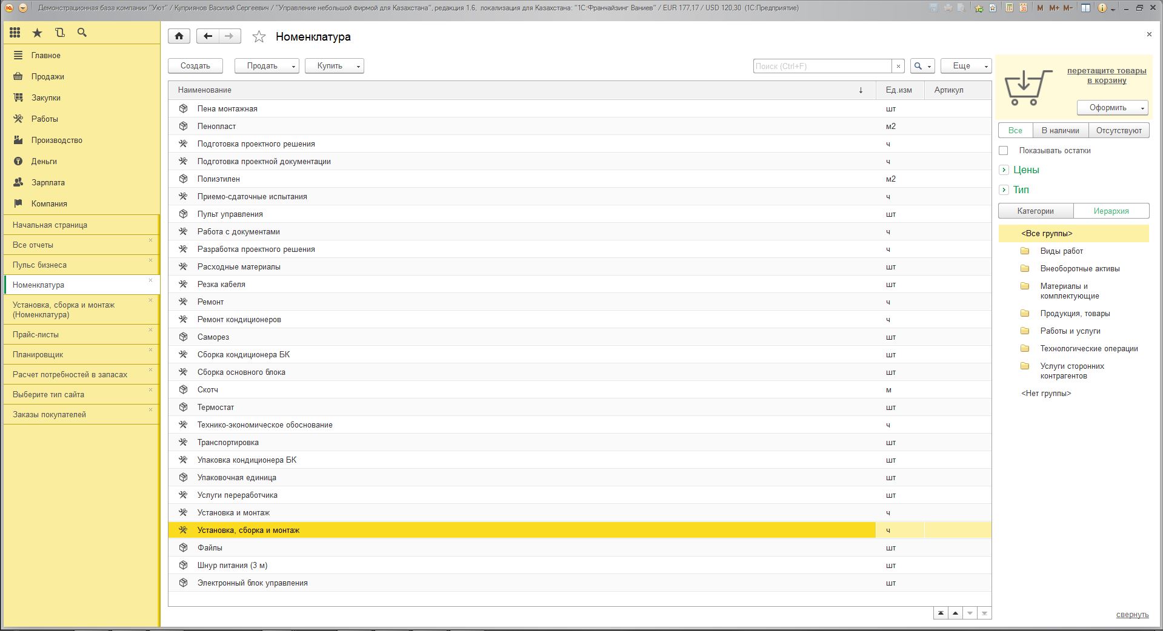The width and height of the screenshot is (1163, 631).
Task: Add Номенклатура to favorites with the star
Action: point(259,37)
